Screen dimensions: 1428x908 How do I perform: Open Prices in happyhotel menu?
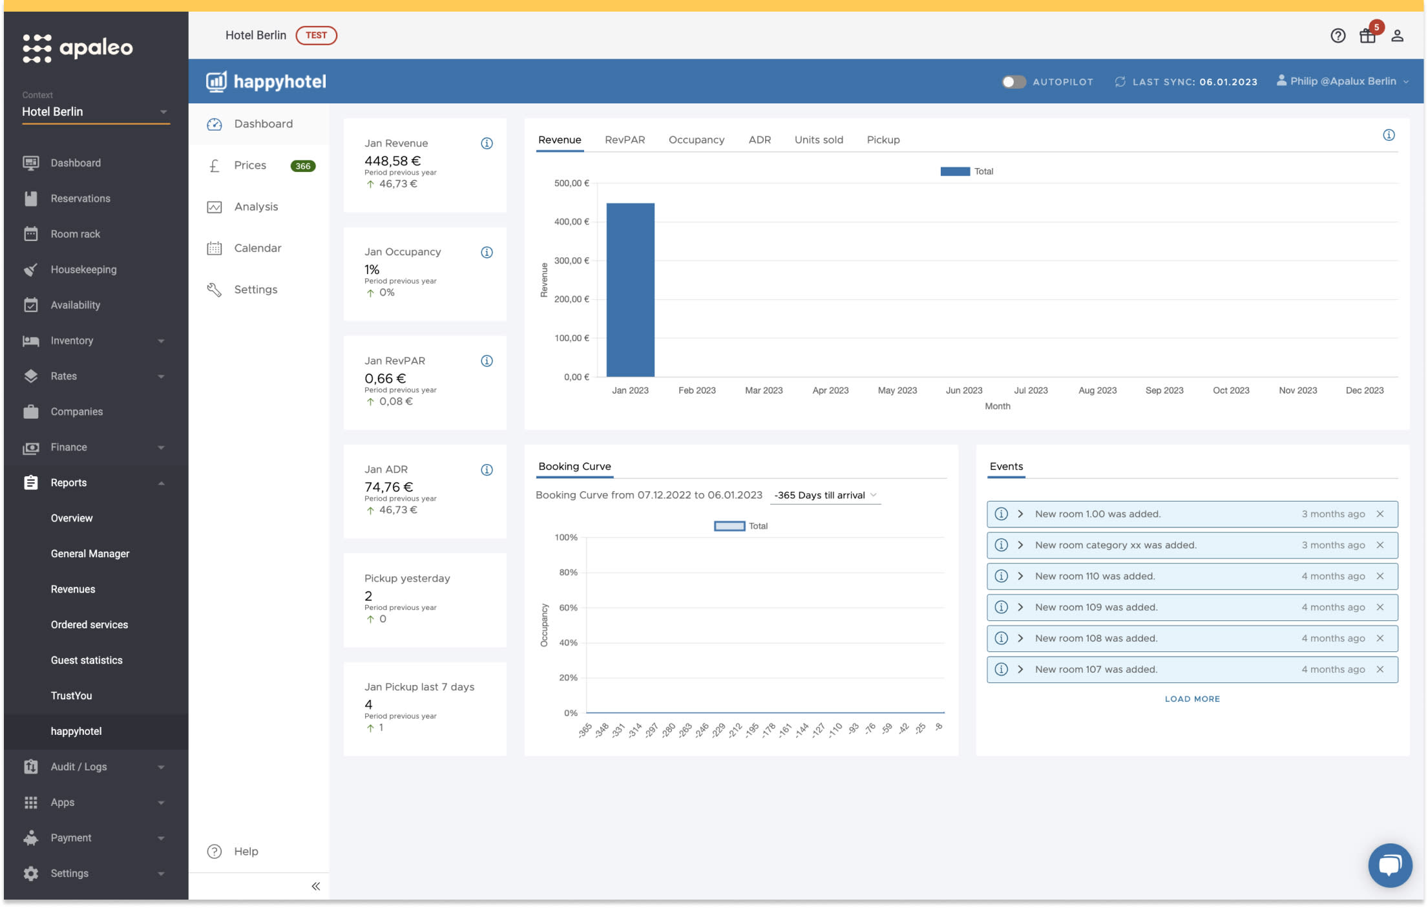250,165
